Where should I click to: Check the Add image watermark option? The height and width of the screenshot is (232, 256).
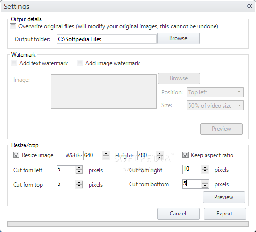[x=80, y=63]
